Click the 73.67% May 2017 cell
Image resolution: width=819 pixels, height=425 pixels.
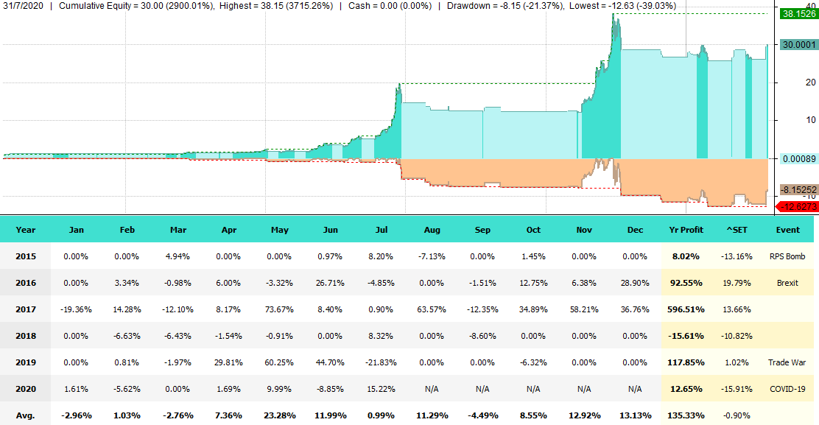tap(280, 309)
